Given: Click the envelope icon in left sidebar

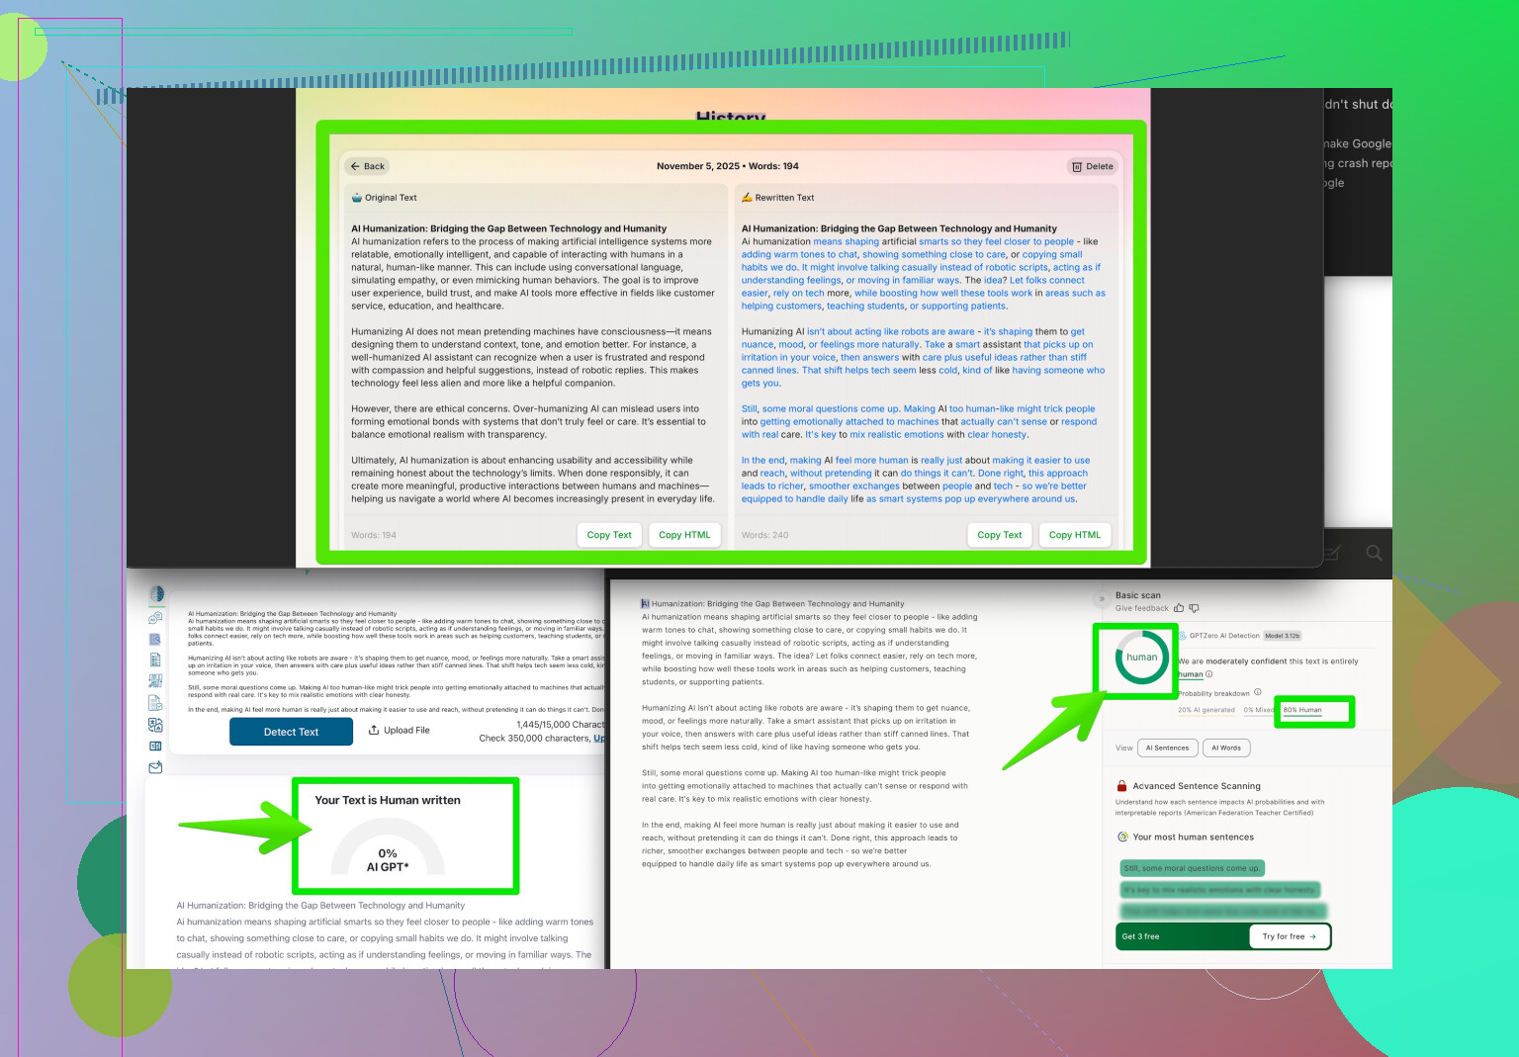Looking at the screenshot, I should (155, 767).
